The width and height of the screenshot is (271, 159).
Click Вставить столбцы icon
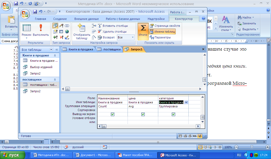coord(100,26)
